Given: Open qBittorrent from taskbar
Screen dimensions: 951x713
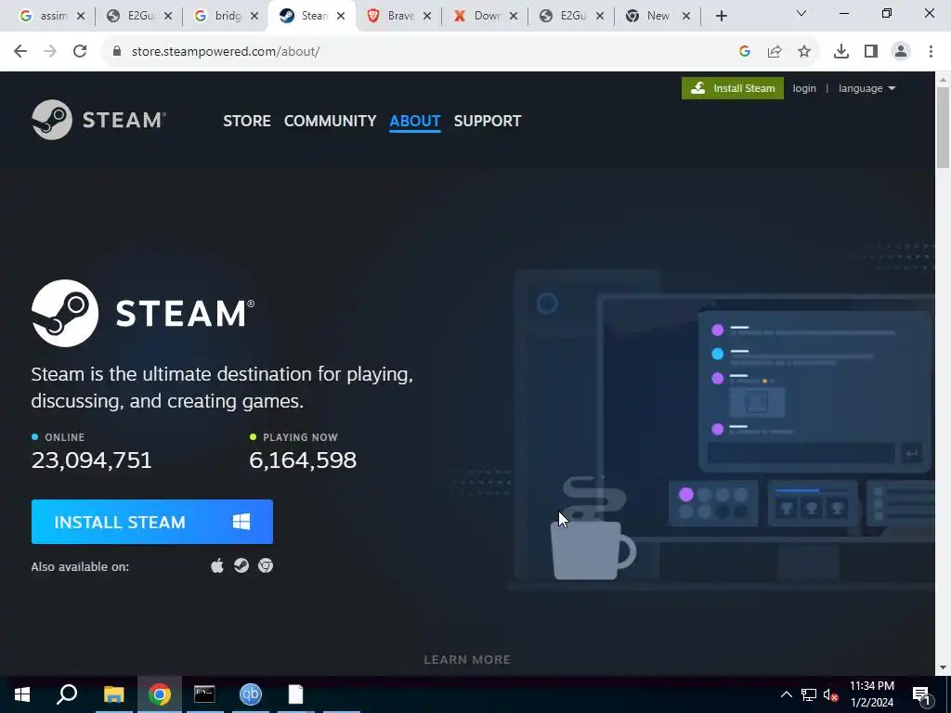Looking at the screenshot, I should click(x=250, y=694).
